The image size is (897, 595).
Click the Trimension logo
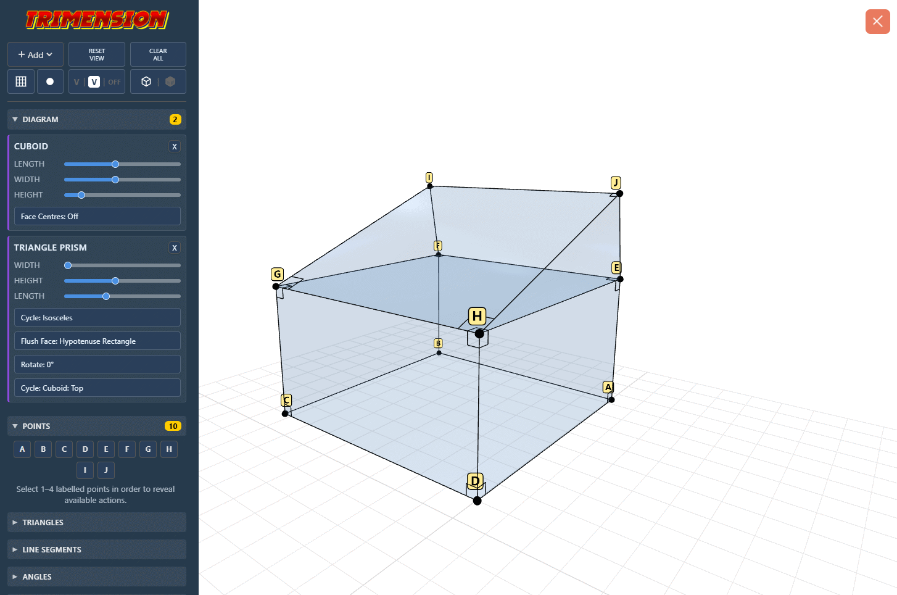[x=97, y=20]
